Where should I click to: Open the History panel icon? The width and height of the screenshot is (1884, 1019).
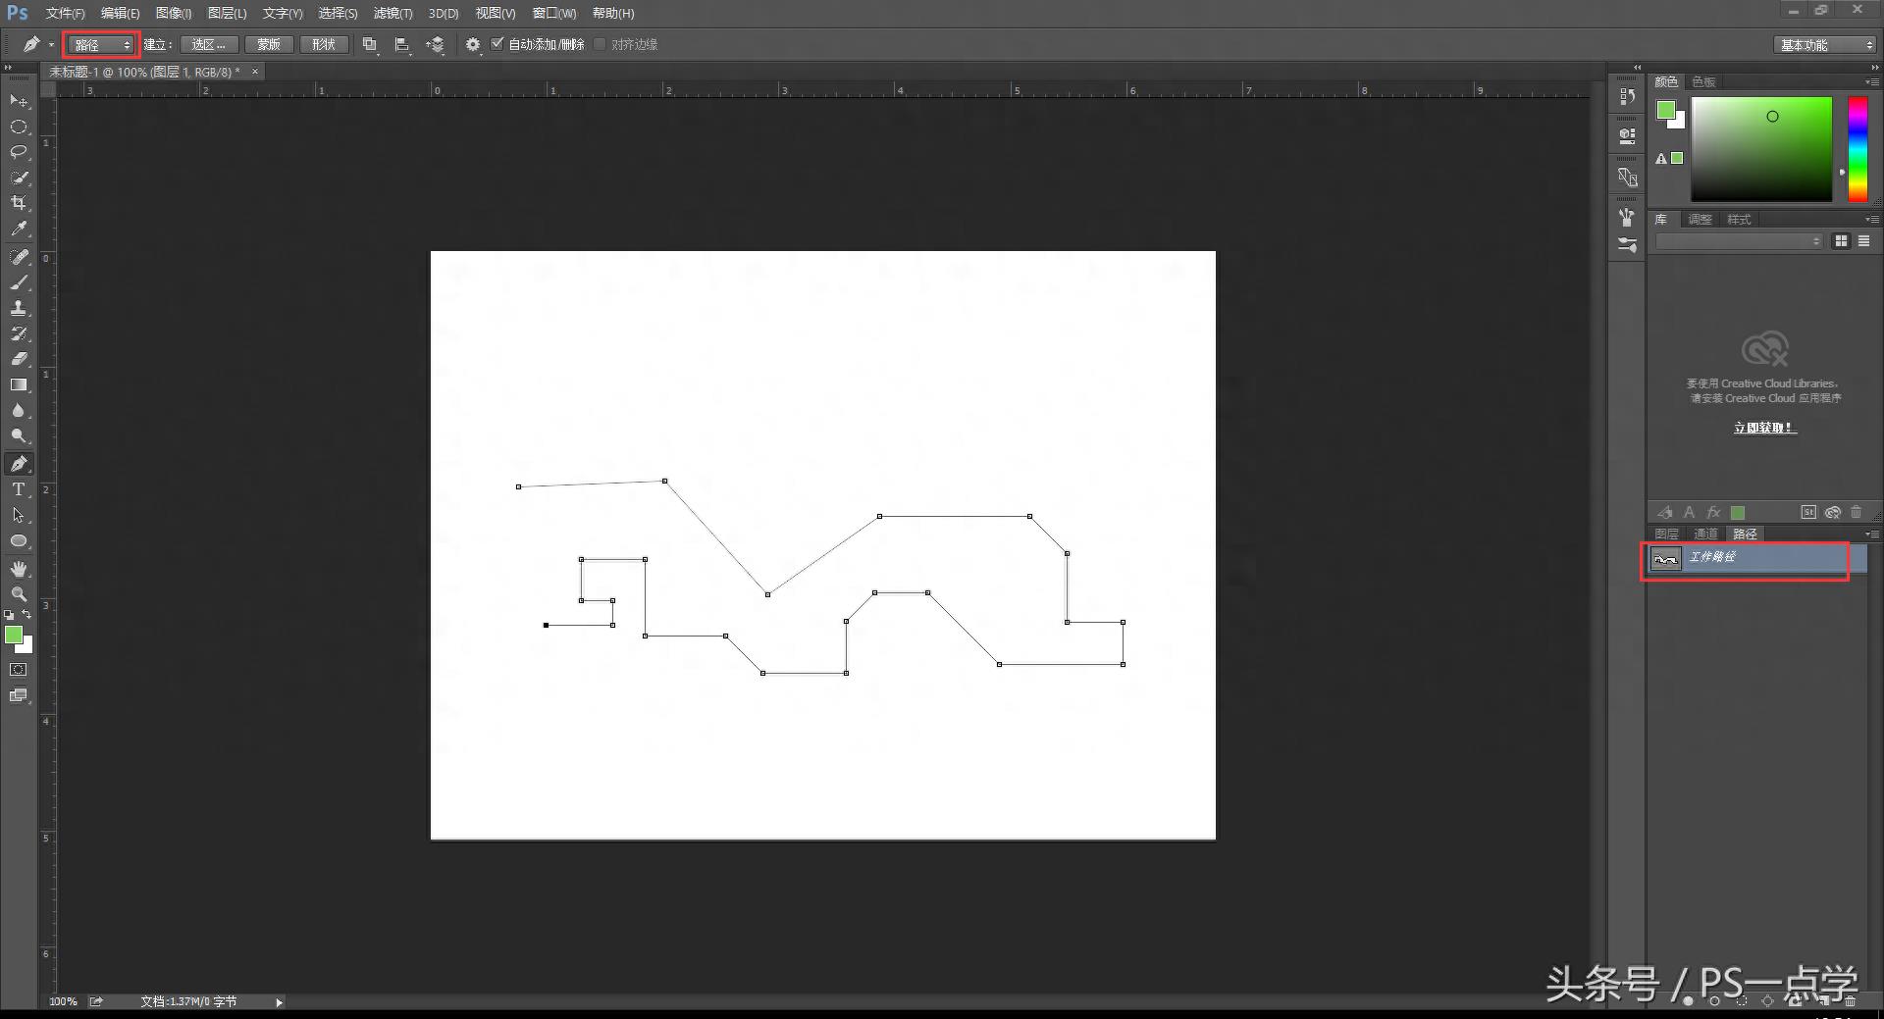1628,96
